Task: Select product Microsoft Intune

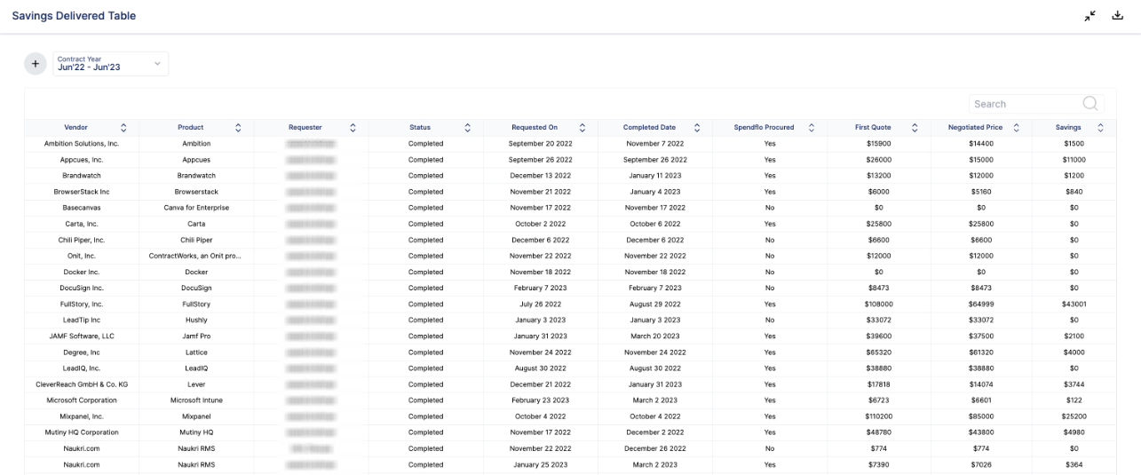Action: click(x=196, y=400)
